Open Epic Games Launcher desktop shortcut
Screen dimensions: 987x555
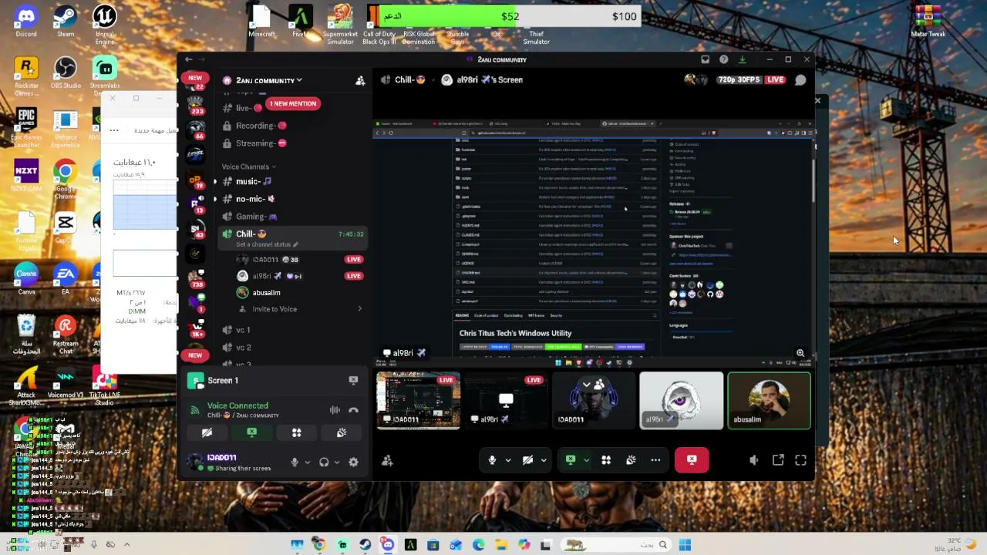(x=26, y=128)
